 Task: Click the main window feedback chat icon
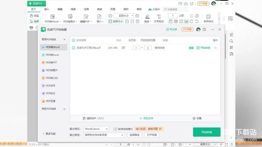point(180,4)
